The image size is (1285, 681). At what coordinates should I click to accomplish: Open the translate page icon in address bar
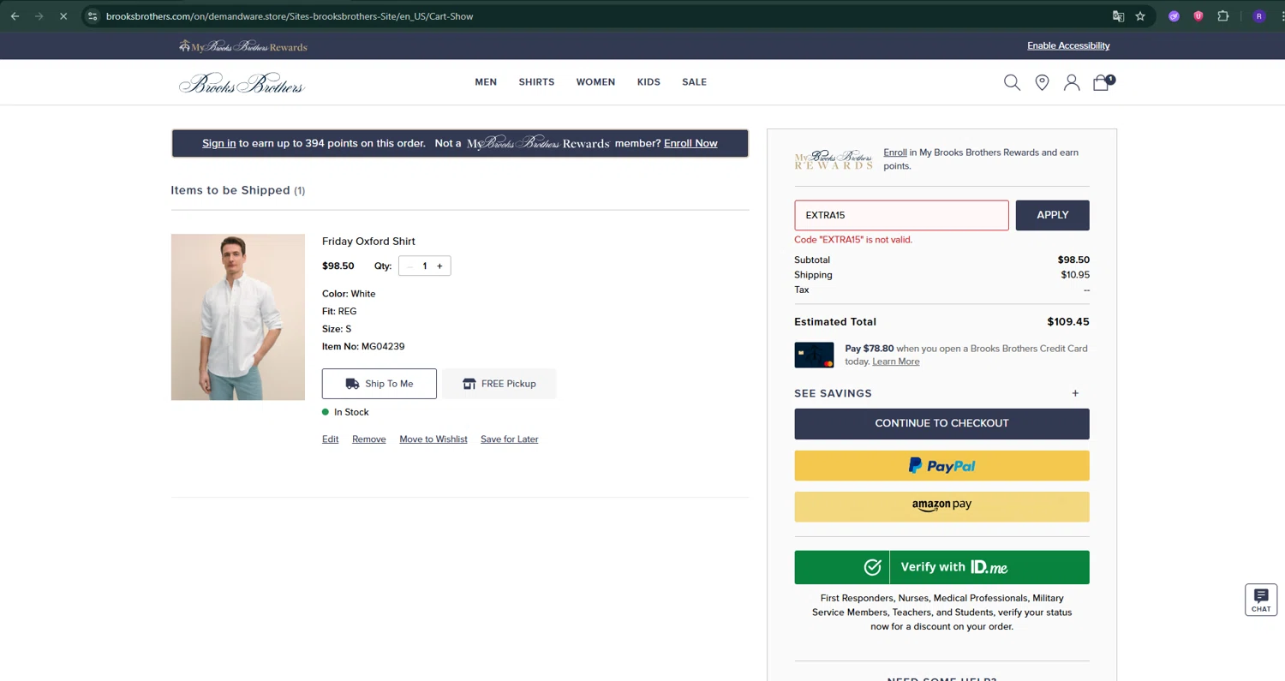click(1118, 16)
